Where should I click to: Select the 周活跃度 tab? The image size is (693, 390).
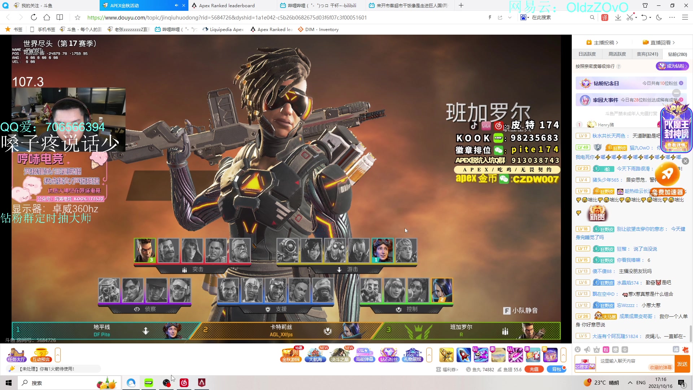pyautogui.click(x=617, y=54)
